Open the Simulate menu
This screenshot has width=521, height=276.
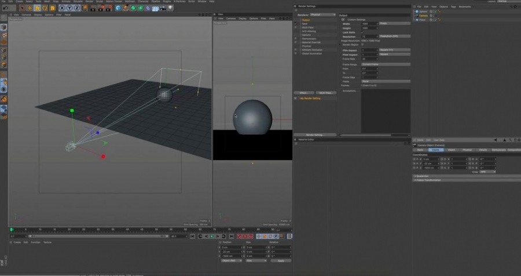78,1
